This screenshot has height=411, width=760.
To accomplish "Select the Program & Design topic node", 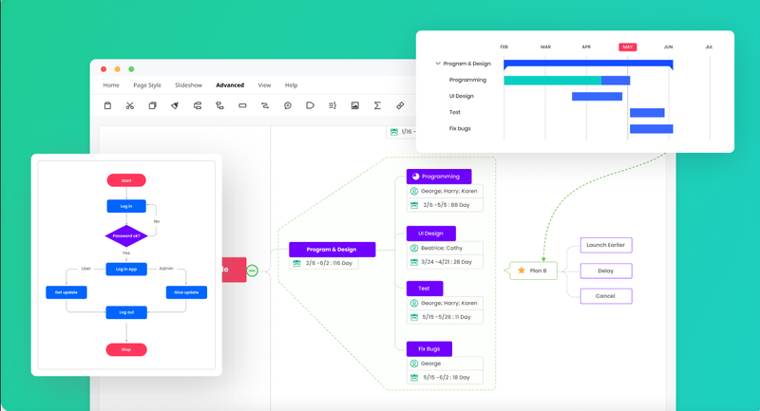I will (x=332, y=250).
